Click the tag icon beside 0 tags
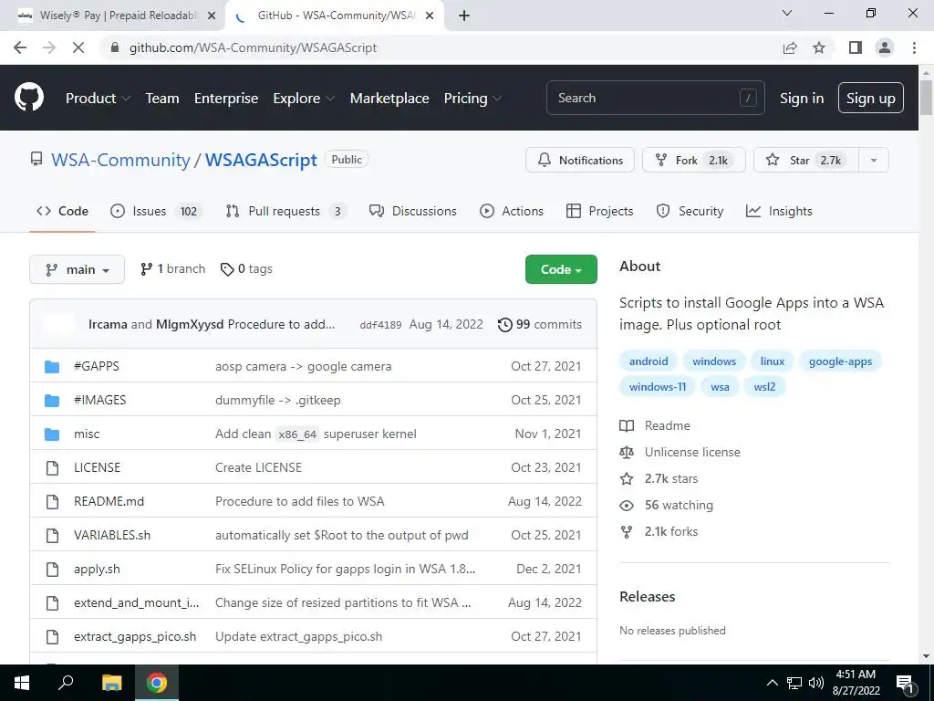This screenshot has height=701, width=934. (x=227, y=269)
